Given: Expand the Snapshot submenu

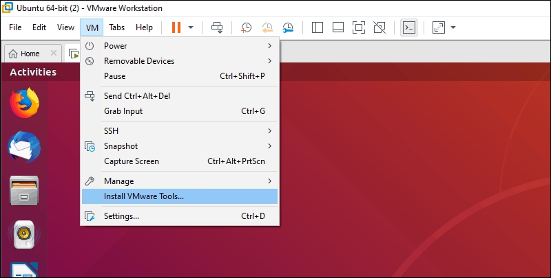Looking at the screenshot, I should (x=180, y=146).
